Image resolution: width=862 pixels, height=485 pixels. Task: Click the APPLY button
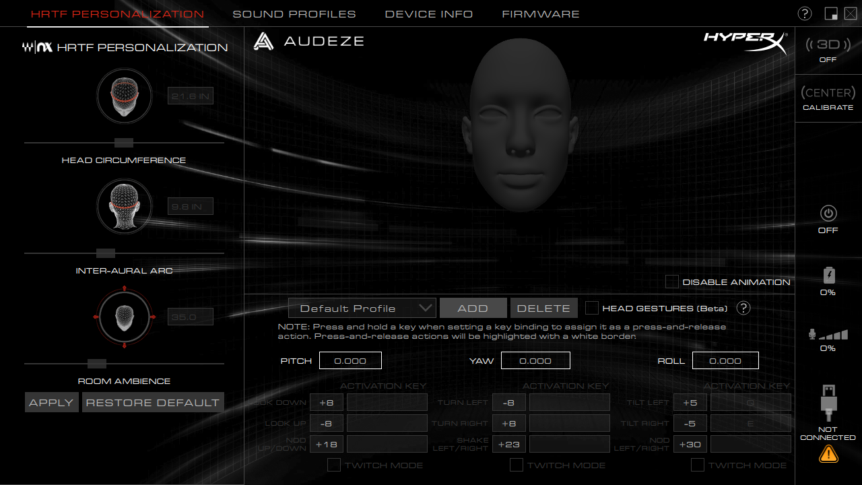click(x=51, y=402)
